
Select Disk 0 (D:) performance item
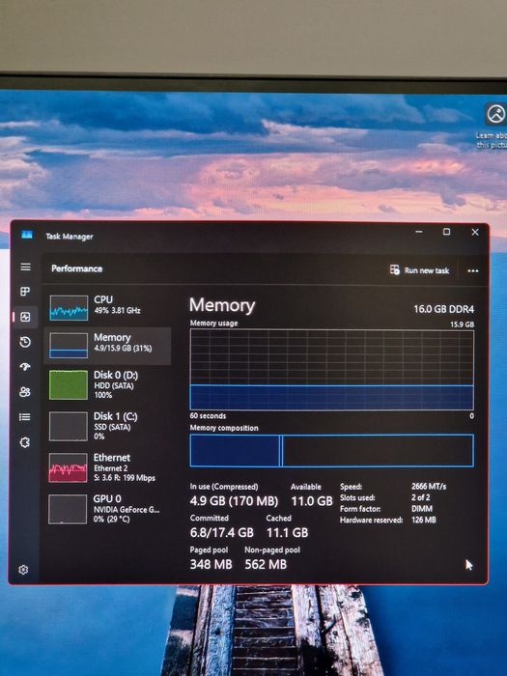[x=108, y=384]
